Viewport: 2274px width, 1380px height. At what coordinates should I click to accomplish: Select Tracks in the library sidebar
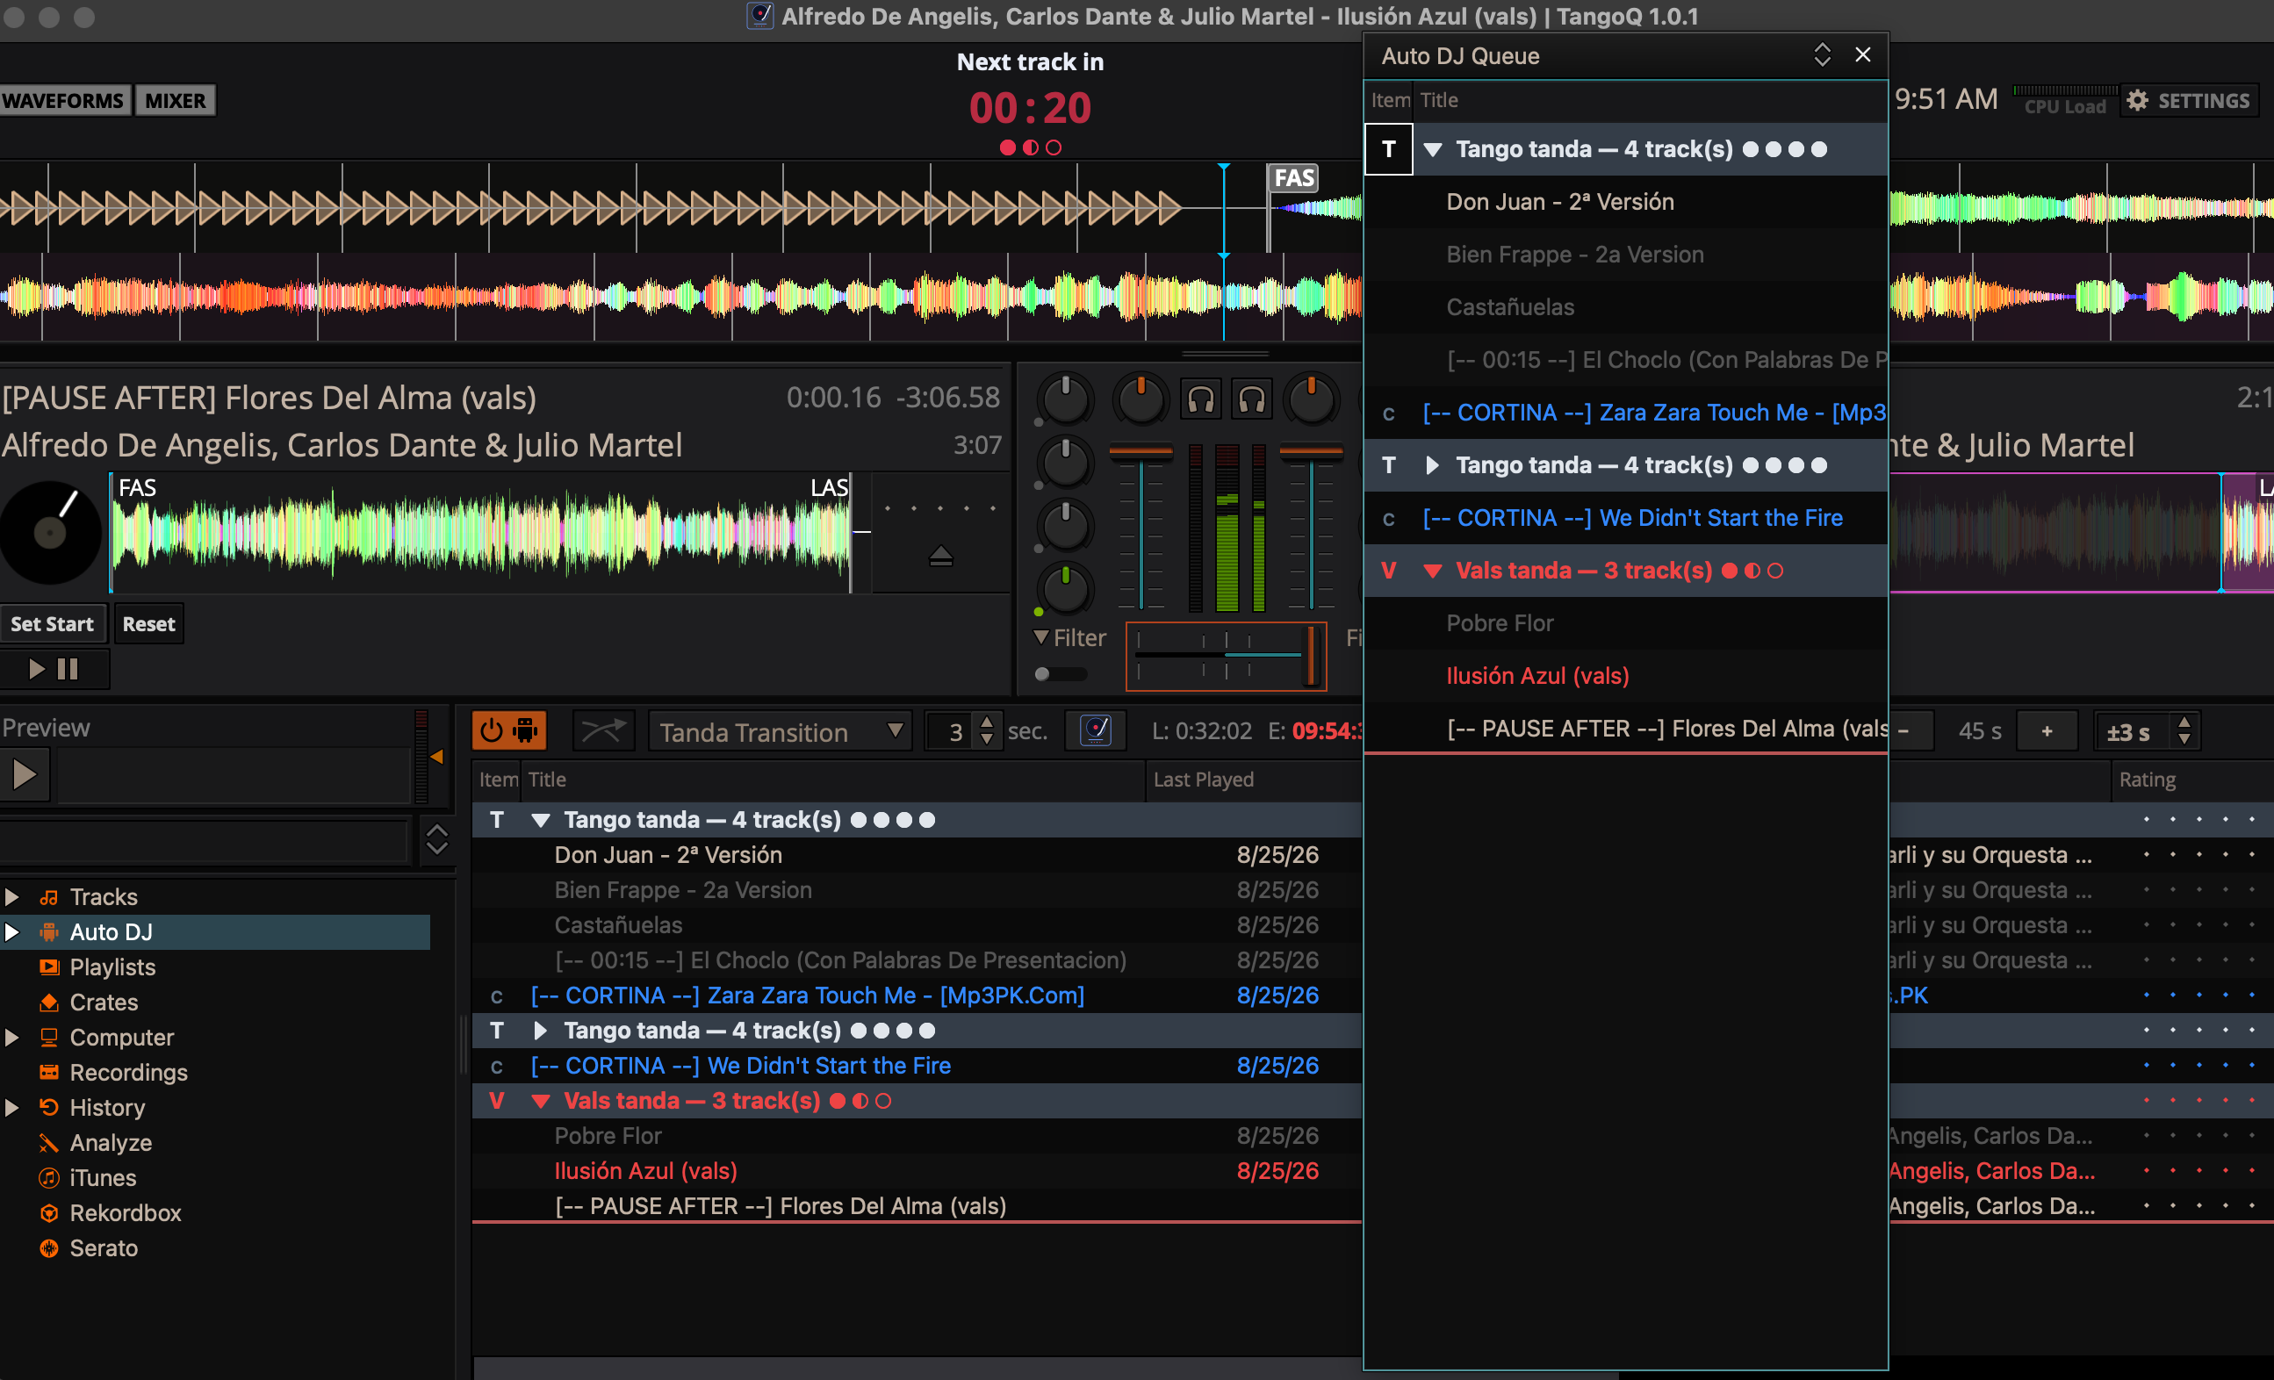coord(104,896)
